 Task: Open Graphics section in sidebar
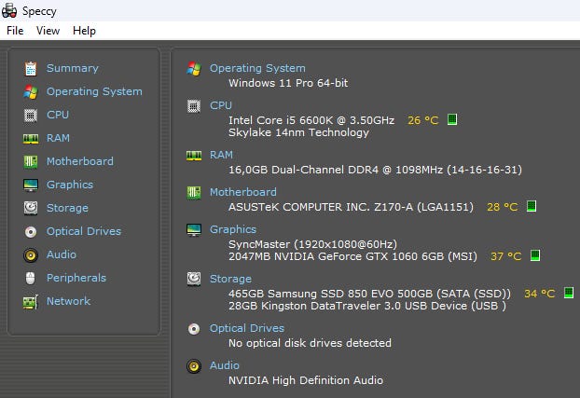[70, 185]
